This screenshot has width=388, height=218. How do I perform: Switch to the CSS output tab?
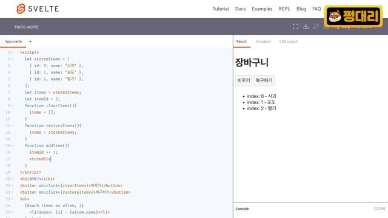pyautogui.click(x=289, y=42)
